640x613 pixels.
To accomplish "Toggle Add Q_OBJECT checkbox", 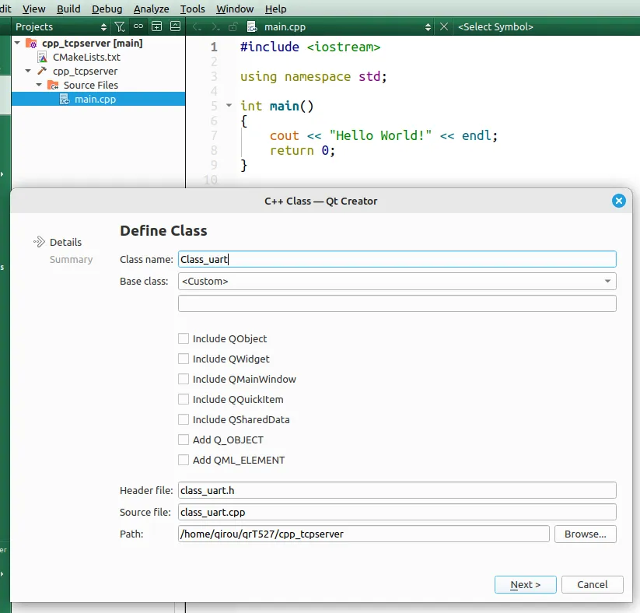I will [184, 440].
